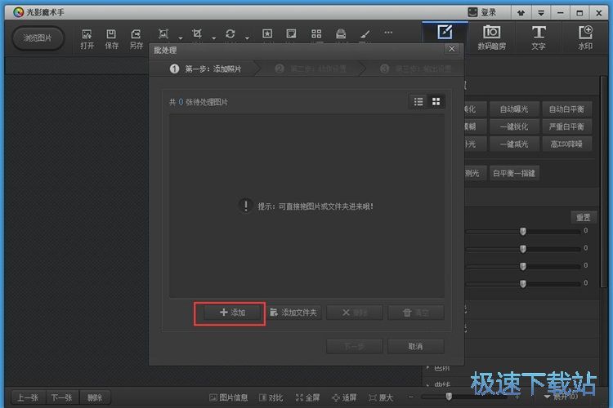Click the 添加文件夹 button
The width and height of the screenshot is (613, 408).
tap(293, 313)
